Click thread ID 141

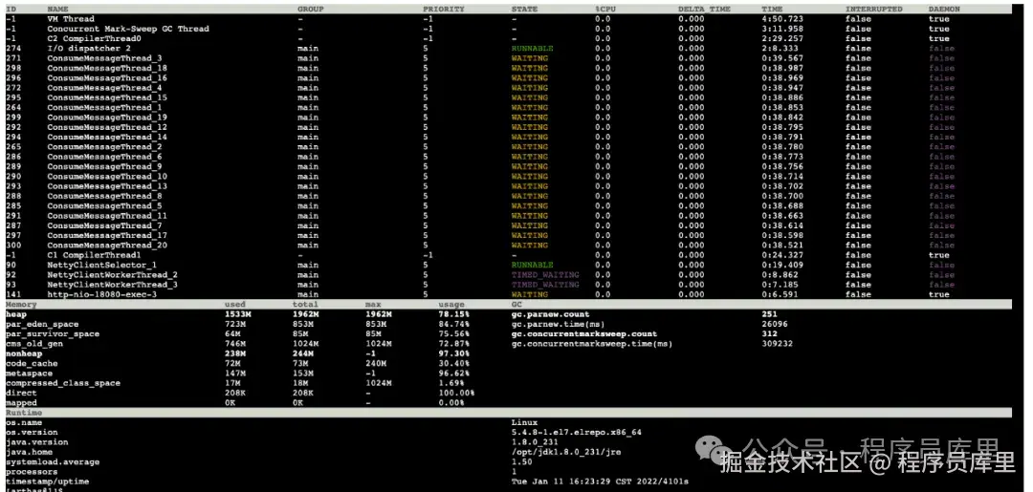[x=13, y=294]
